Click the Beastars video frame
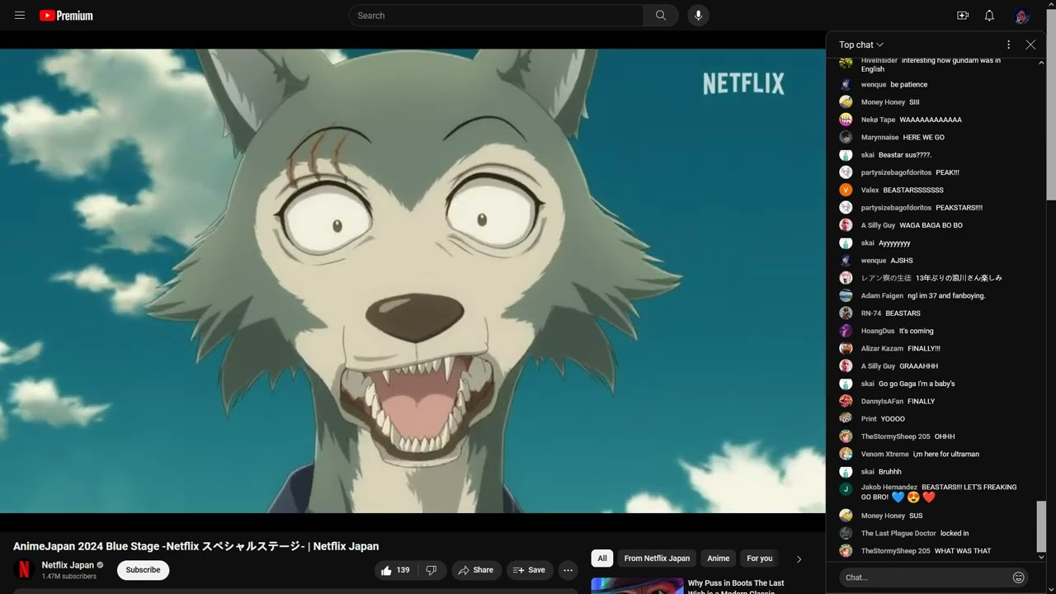The height and width of the screenshot is (594, 1056). pos(412,280)
